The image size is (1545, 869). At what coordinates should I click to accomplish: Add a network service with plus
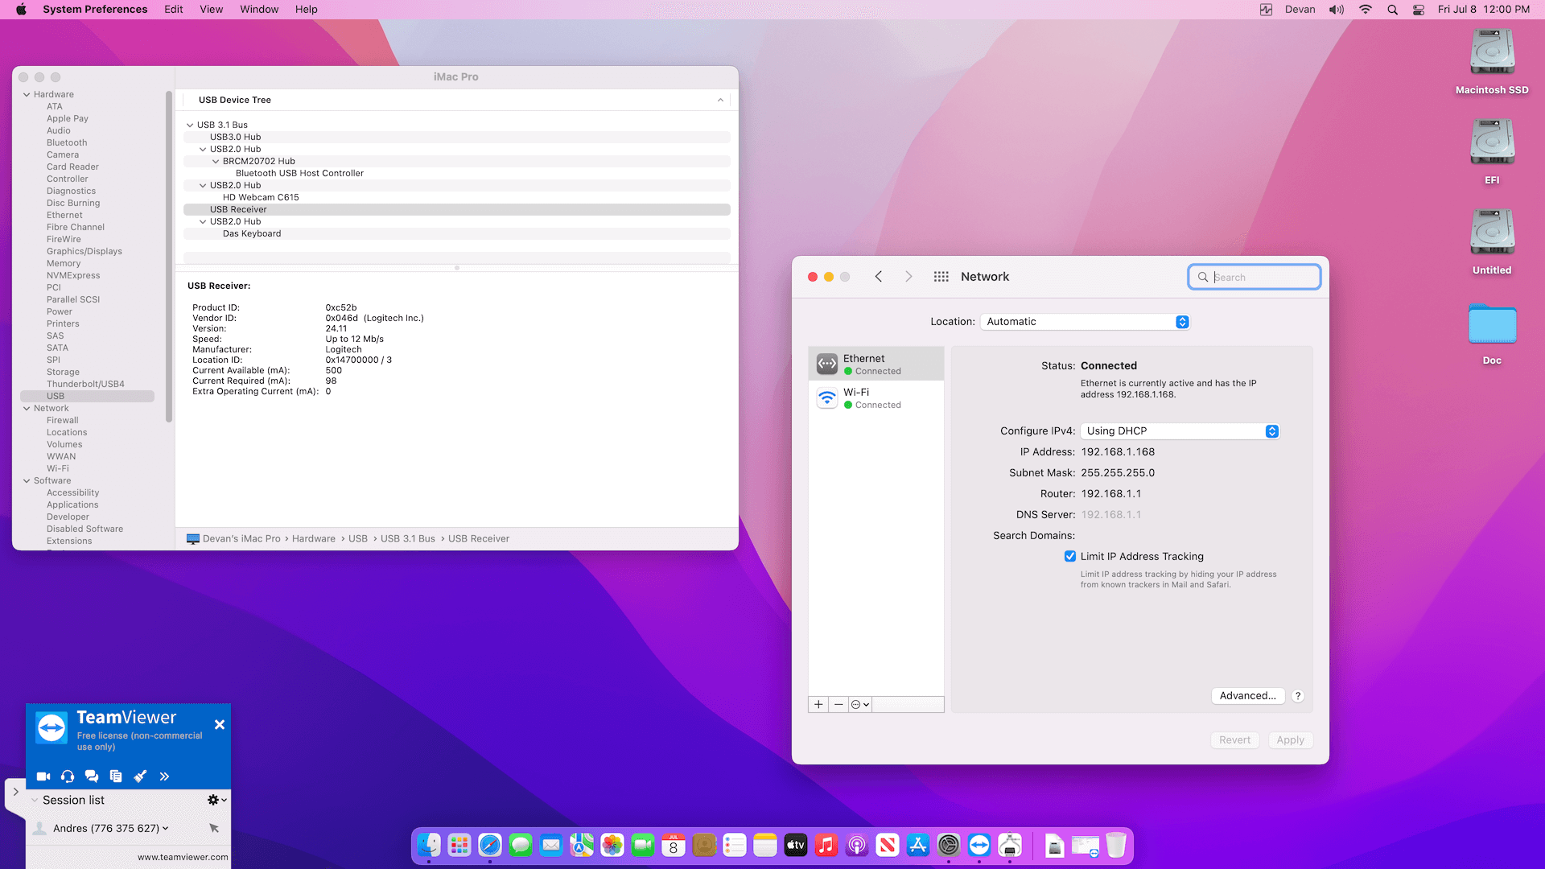pyautogui.click(x=818, y=704)
